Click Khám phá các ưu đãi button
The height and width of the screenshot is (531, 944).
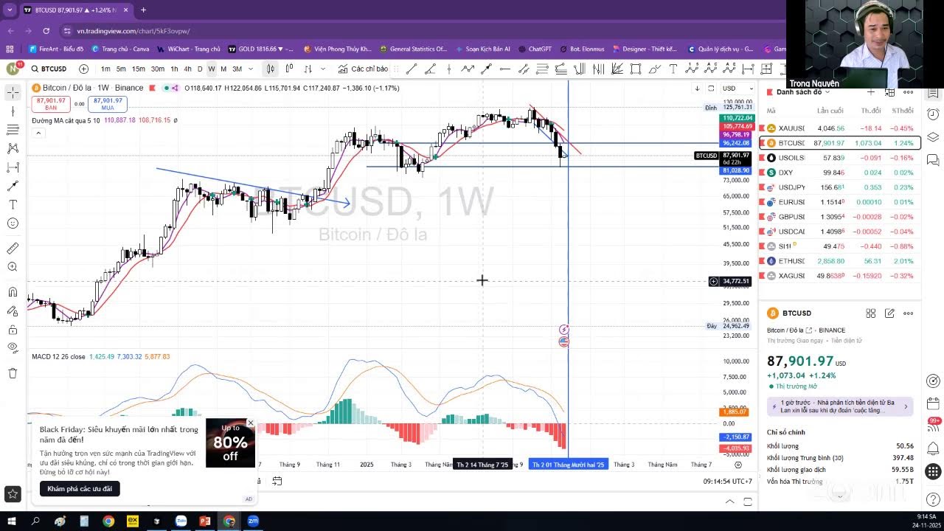point(80,488)
